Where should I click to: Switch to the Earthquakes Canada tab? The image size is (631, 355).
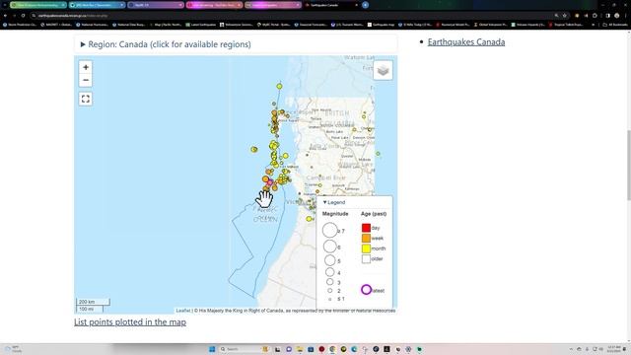(330, 5)
